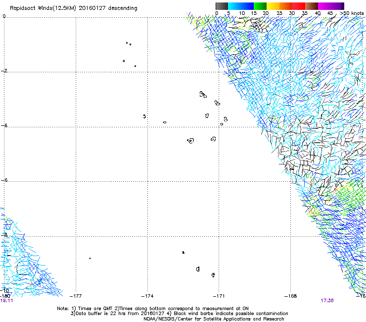This screenshot has height=322, width=366.
Task: Click the '-168' longitude axis label
Action: 291,296
